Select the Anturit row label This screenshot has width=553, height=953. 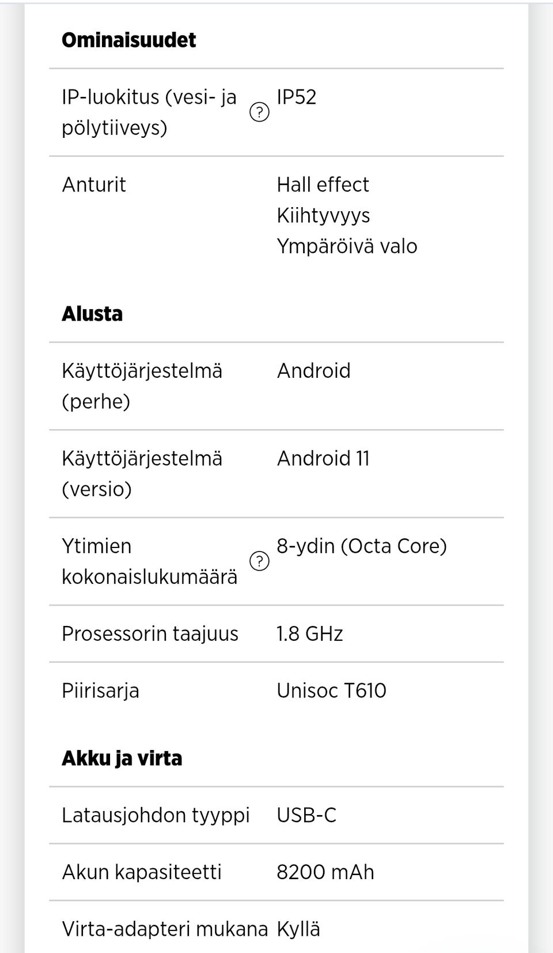click(x=94, y=185)
